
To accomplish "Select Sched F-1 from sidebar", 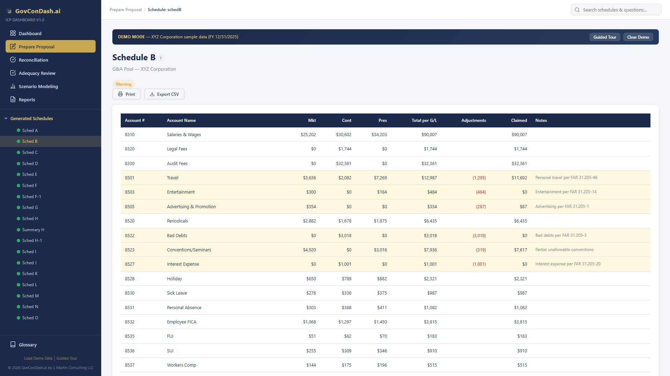I will pyautogui.click(x=31, y=197).
